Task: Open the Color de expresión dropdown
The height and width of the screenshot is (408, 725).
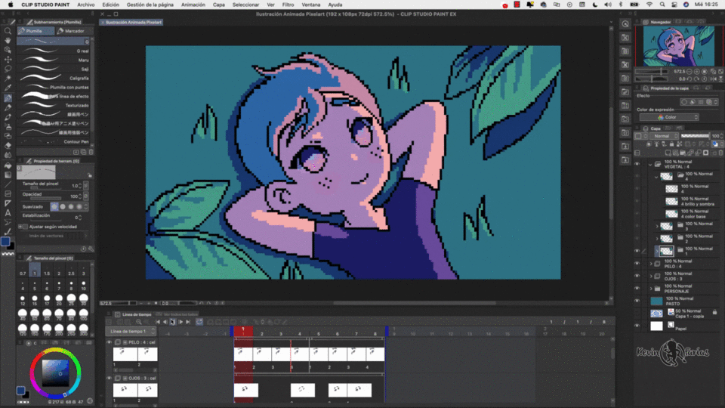Action: [x=668, y=118]
